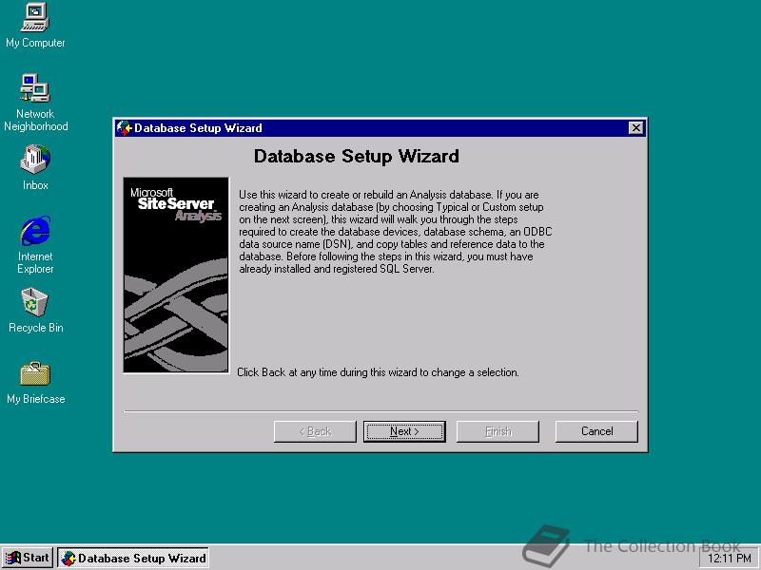The width and height of the screenshot is (761, 570).
Task: Click the 12:11 PM taskbar clock
Action: [730, 559]
